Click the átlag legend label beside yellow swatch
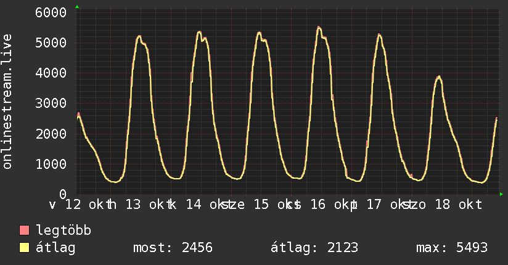The height and width of the screenshot is (265, 508). pos(55,248)
